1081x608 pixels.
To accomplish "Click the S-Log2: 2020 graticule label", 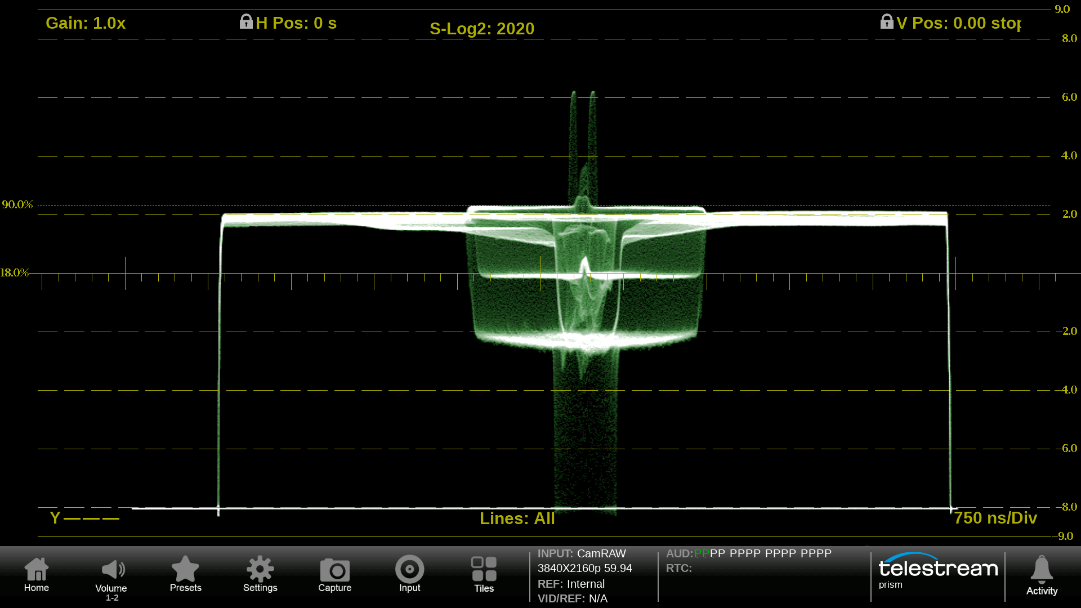I will point(482,29).
